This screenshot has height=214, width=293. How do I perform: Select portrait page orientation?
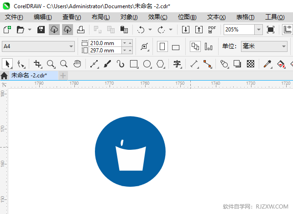pos(162,46)
